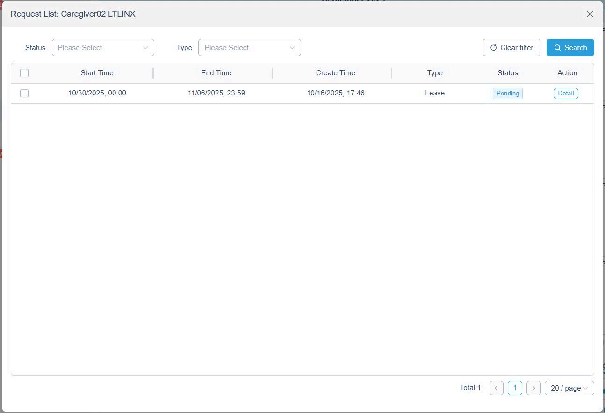605x413 pixels.
Task: Click the End Time column header
Action: coord(216,73)
